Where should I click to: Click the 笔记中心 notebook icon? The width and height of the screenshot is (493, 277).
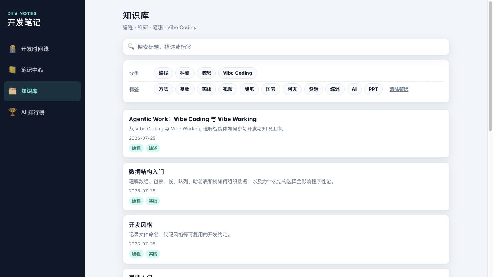coord(13,70)
